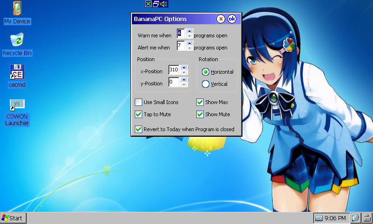The width and height of the screenshot is (373, 224).
Task: Select the cecmd shortcut icon
Action: click(17, 76)
